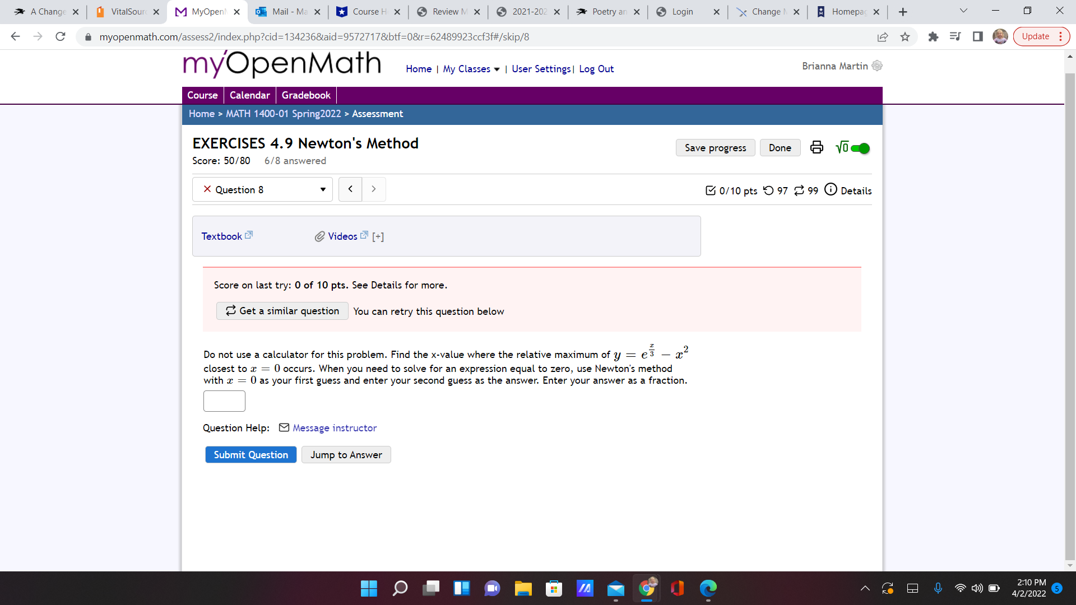This screenshot has width=1076, height=605.
Task: Click the answer input box
Action: 224,401
